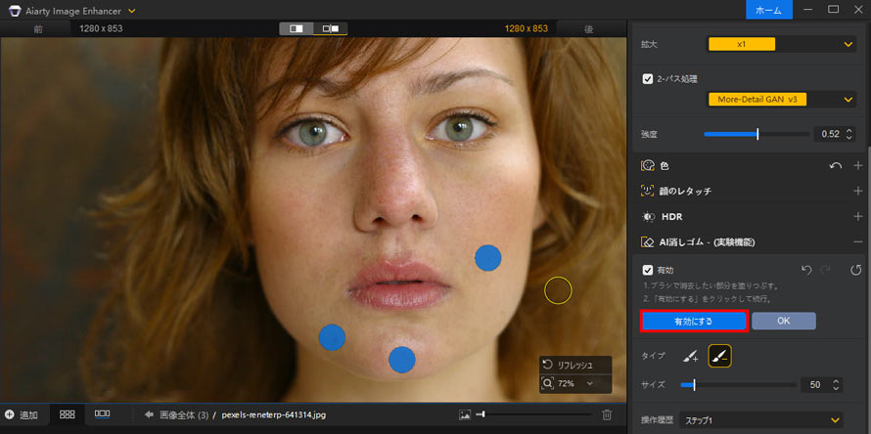Switch to the 後 (after) view tab

click(589, 28)
